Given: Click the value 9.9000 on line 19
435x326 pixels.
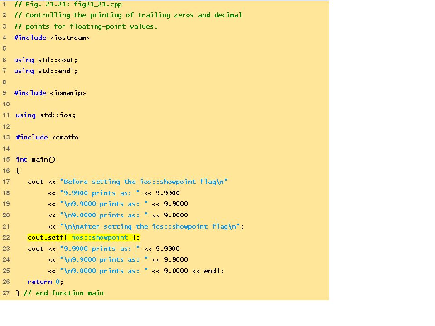Looking at the screenshot, I should pos(176,204).
